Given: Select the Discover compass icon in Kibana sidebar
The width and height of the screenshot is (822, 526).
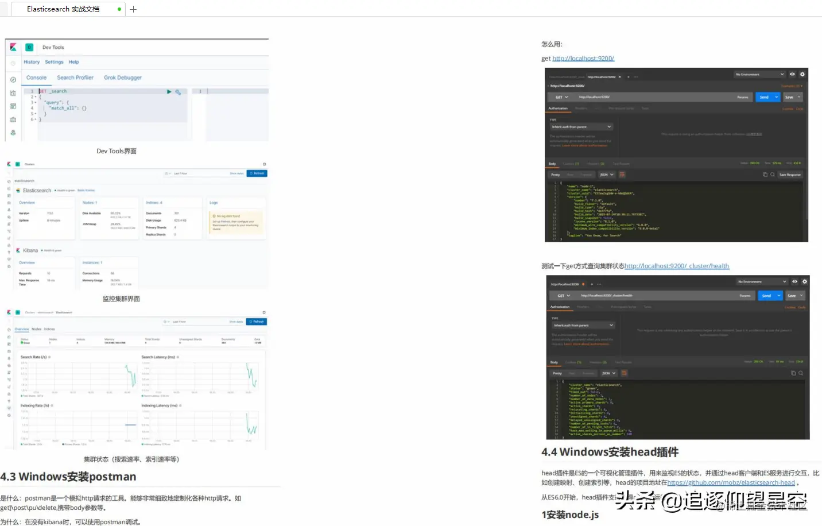Looking at the screenshot, I should click(x=13, y=79).
